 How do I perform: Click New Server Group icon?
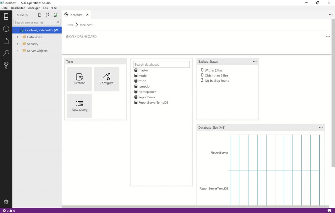coord(47,15)
